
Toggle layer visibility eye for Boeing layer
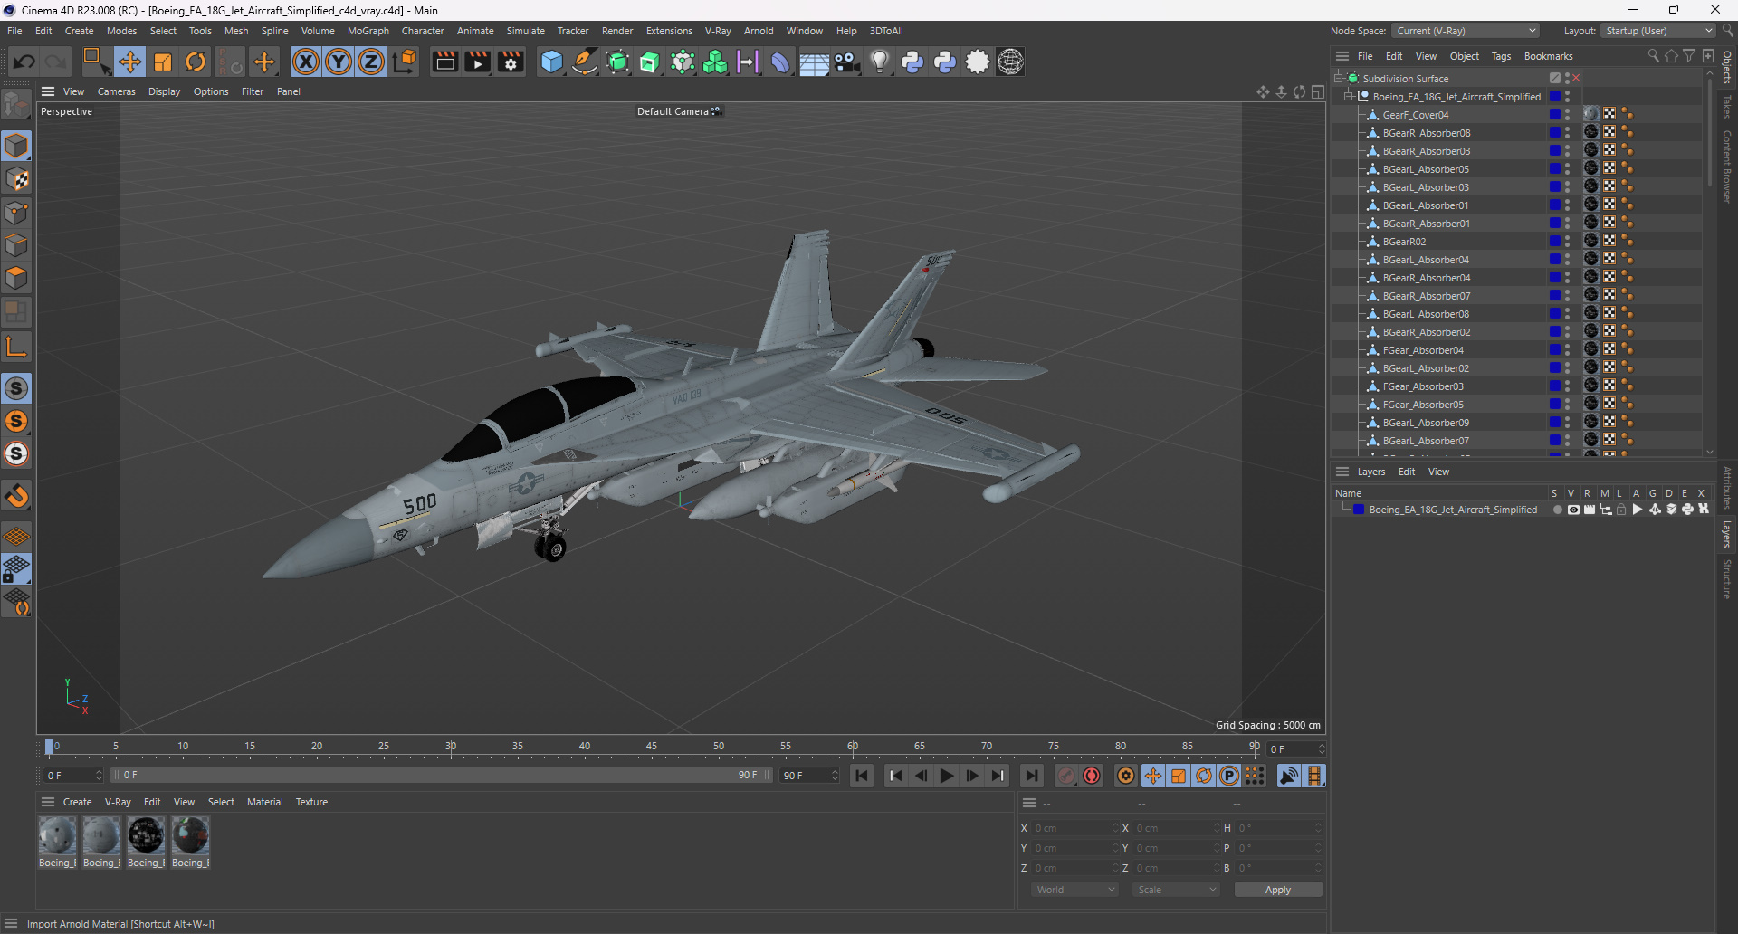tap(1573, 510)
